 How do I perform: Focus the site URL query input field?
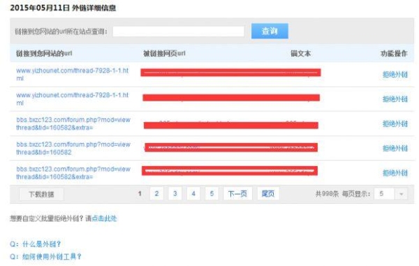click(178, 31)
